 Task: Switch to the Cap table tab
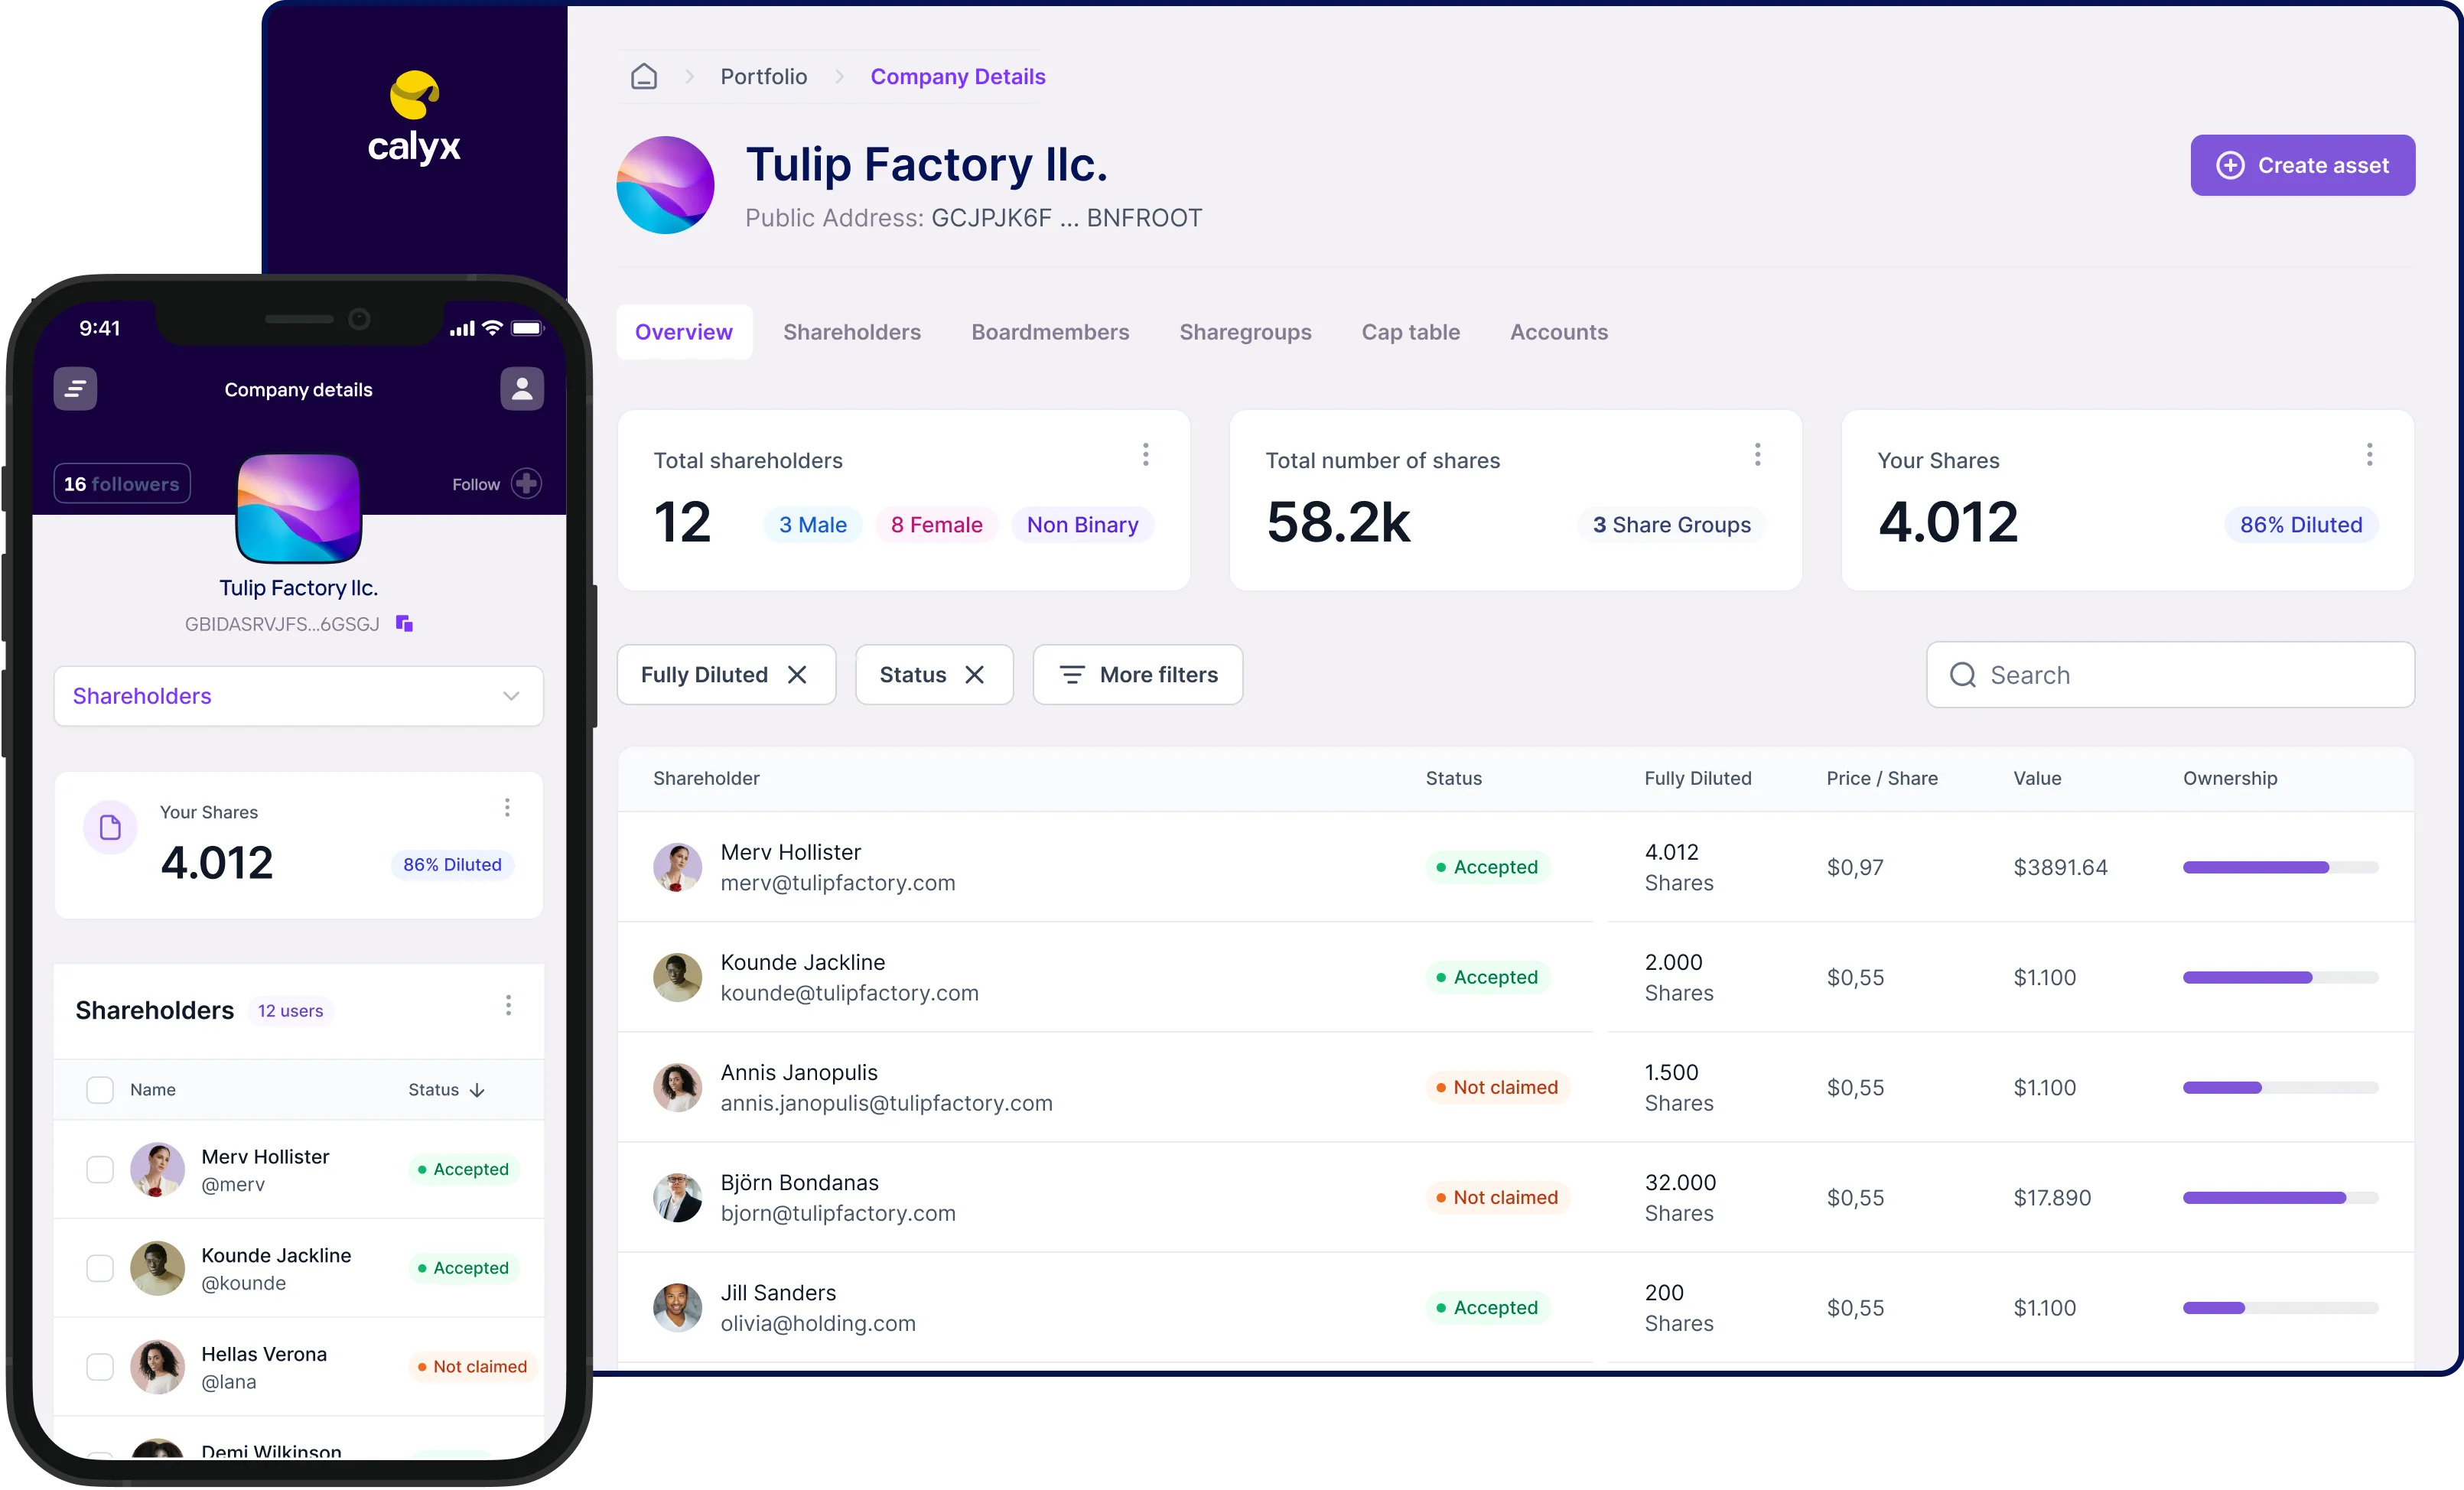click(x=1411, y=330)
